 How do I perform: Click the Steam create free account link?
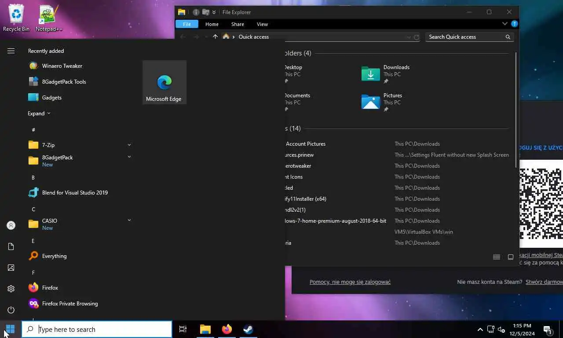coord(544,282)
